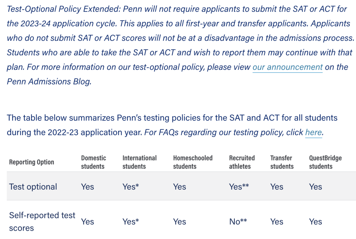Viewport: 356px width, 239px height.
Task: Click the "Reporting Option" column header
Action: (32, 162)
